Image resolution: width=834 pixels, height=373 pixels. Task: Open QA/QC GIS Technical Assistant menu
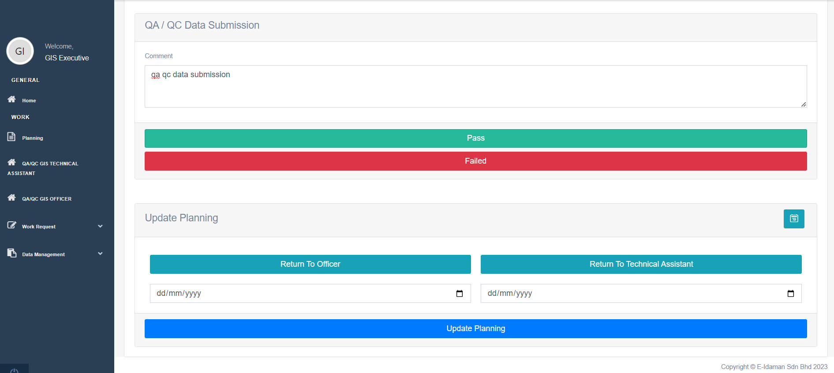(x=50, y=164)
